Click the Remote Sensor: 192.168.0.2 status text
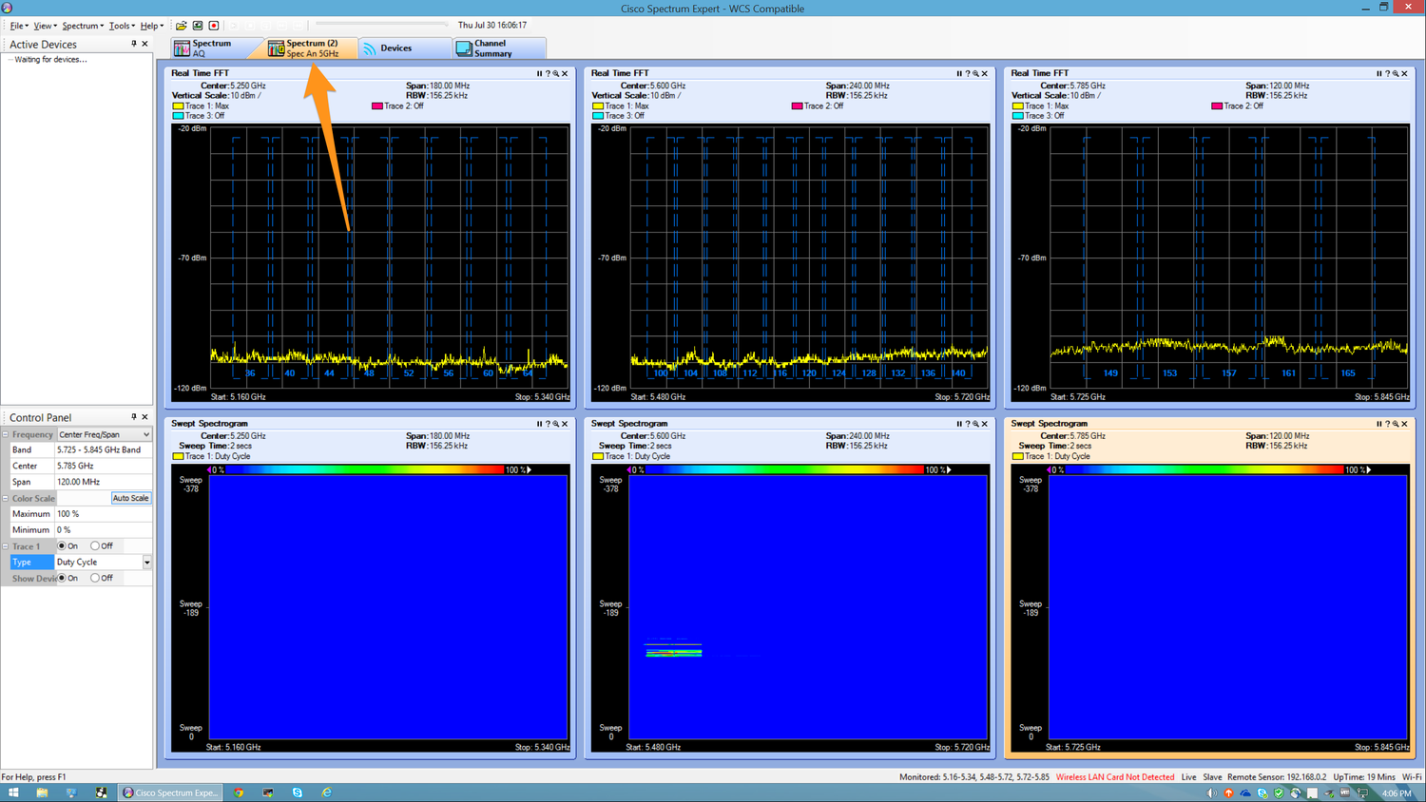The image size is (1426, 802). coord(1277,777)
